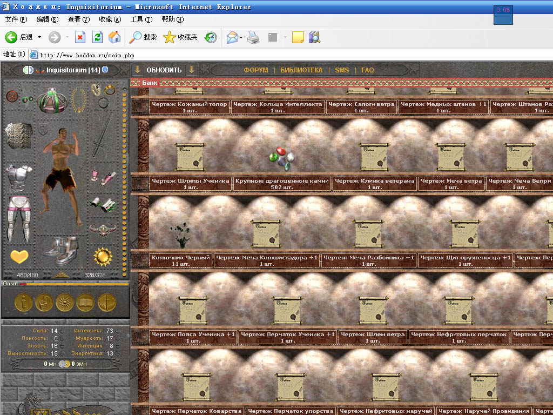Toggle the panel switch beside Inquisitorium

click(x=28, y=70)
